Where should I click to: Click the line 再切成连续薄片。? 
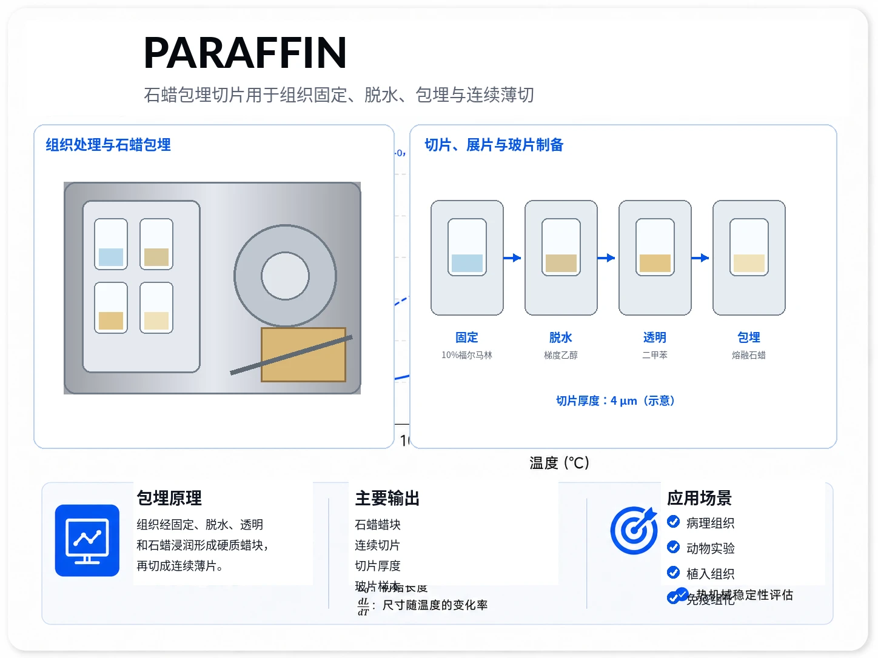(x=180, y=566)
